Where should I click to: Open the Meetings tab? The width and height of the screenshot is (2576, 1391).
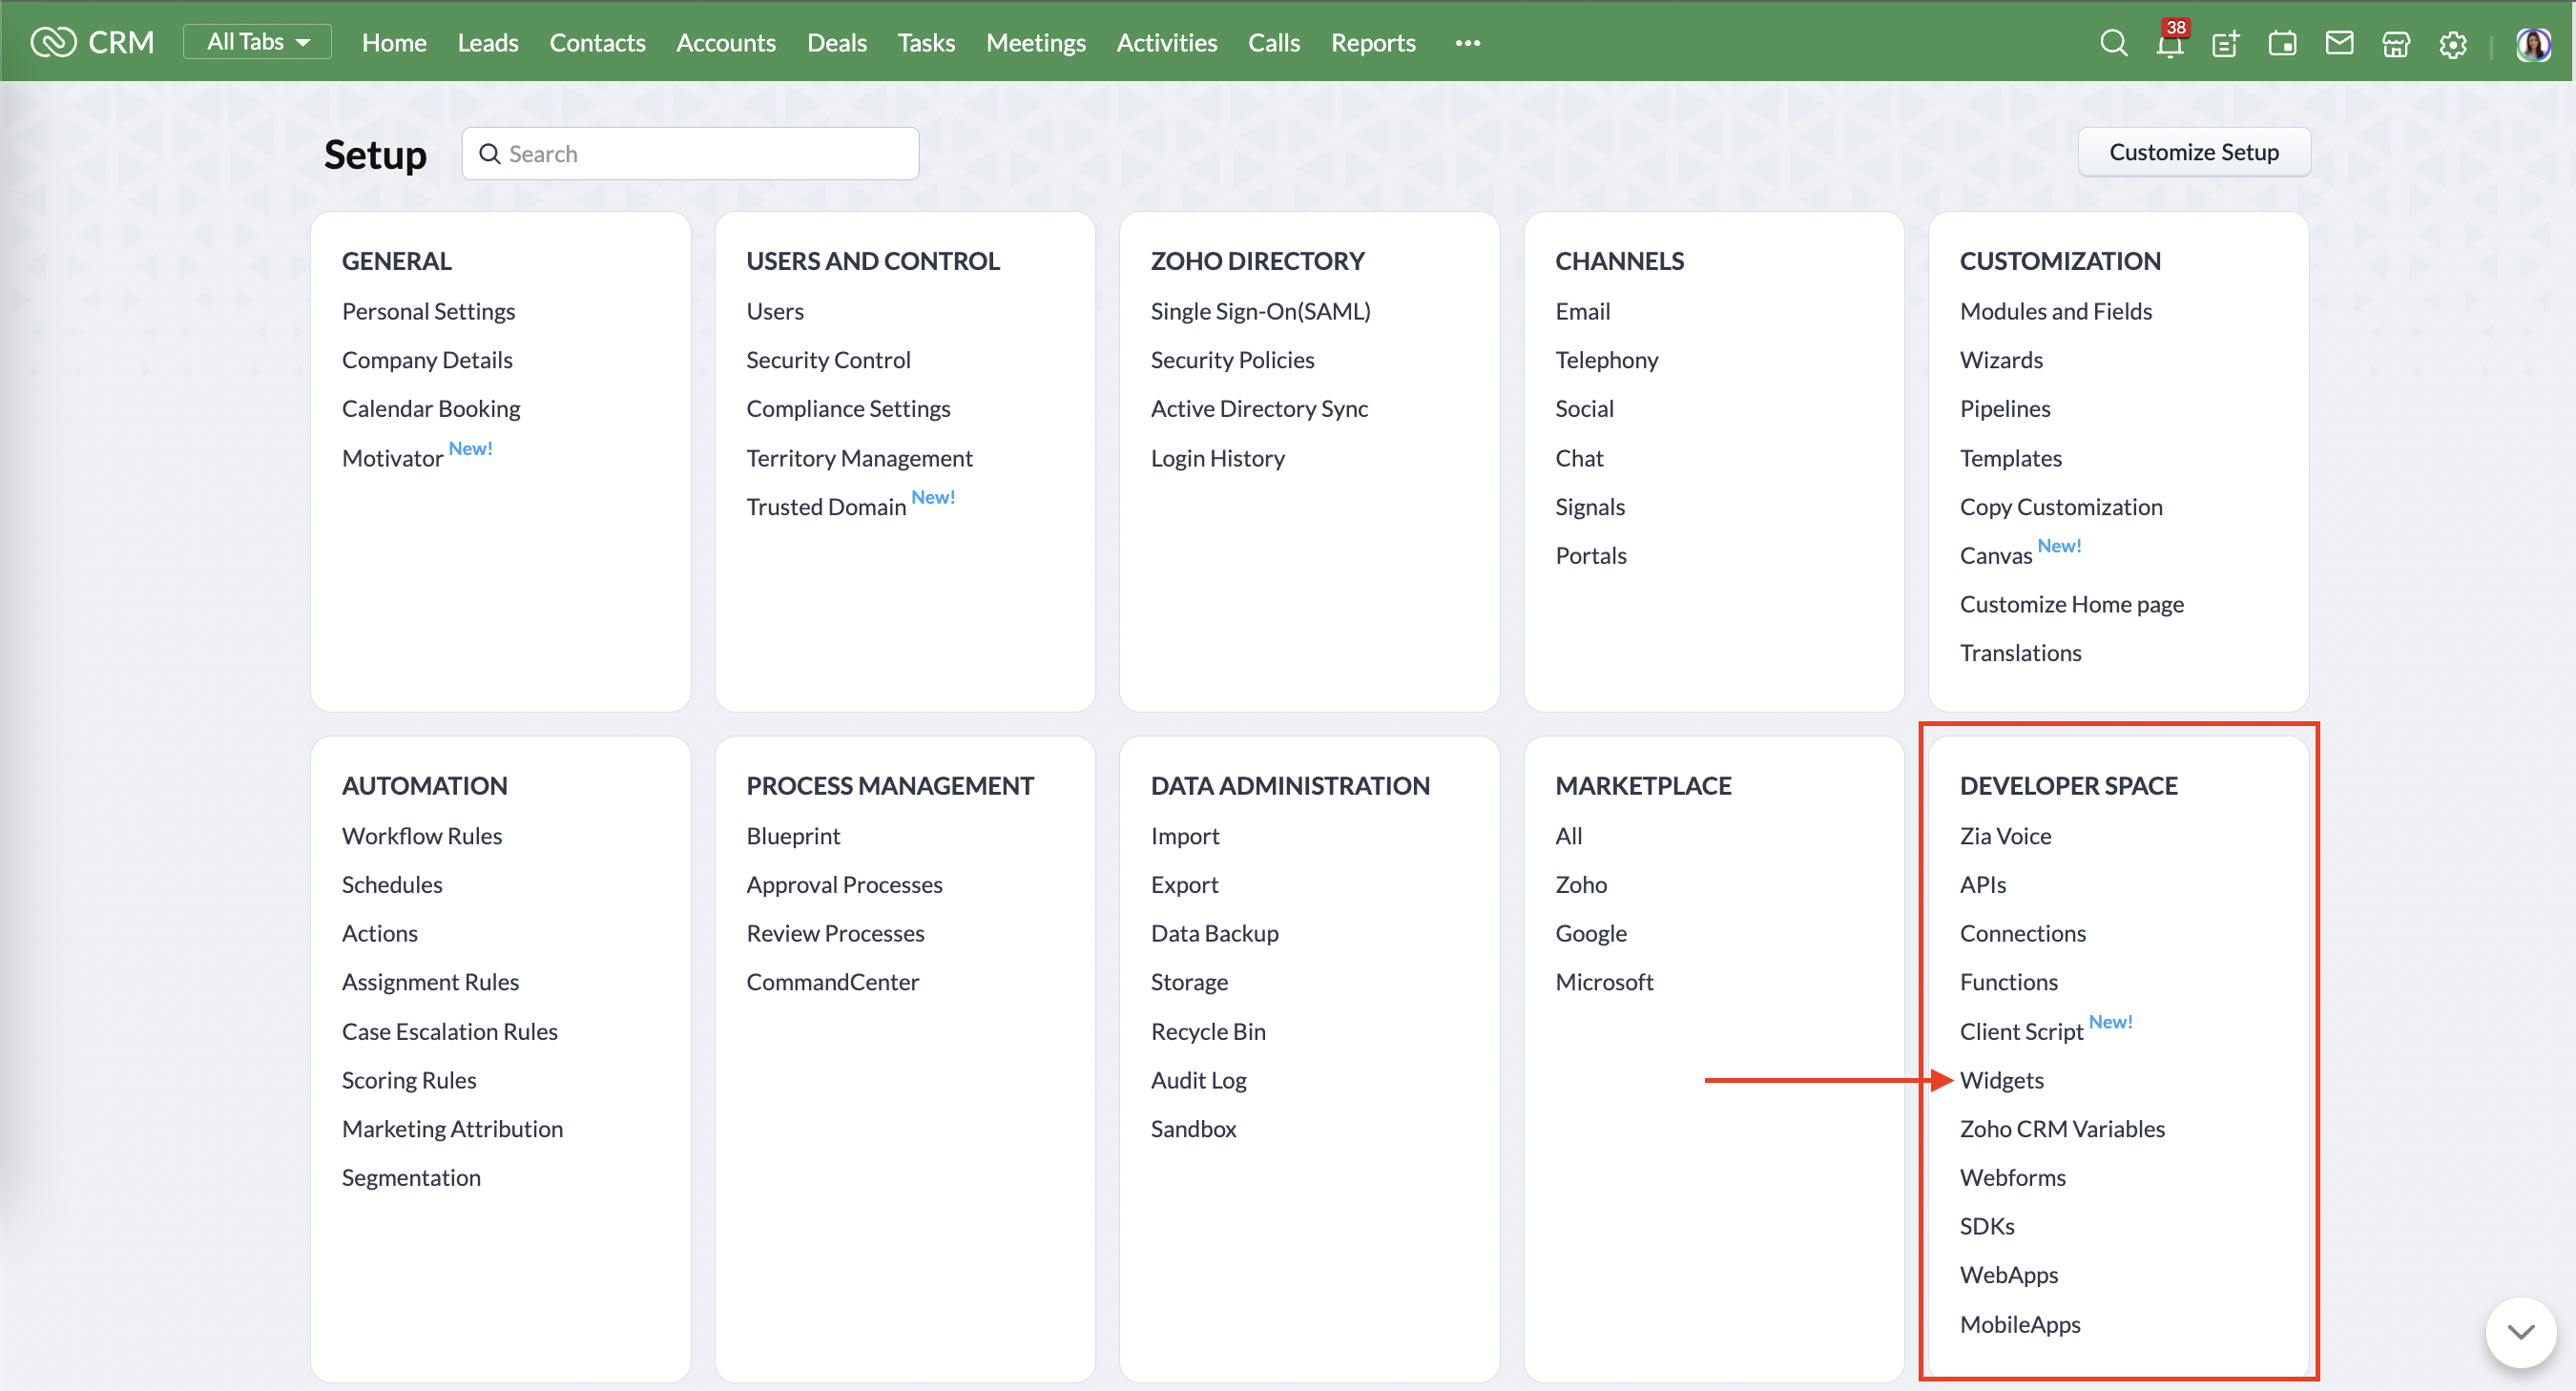[1036, 43]
